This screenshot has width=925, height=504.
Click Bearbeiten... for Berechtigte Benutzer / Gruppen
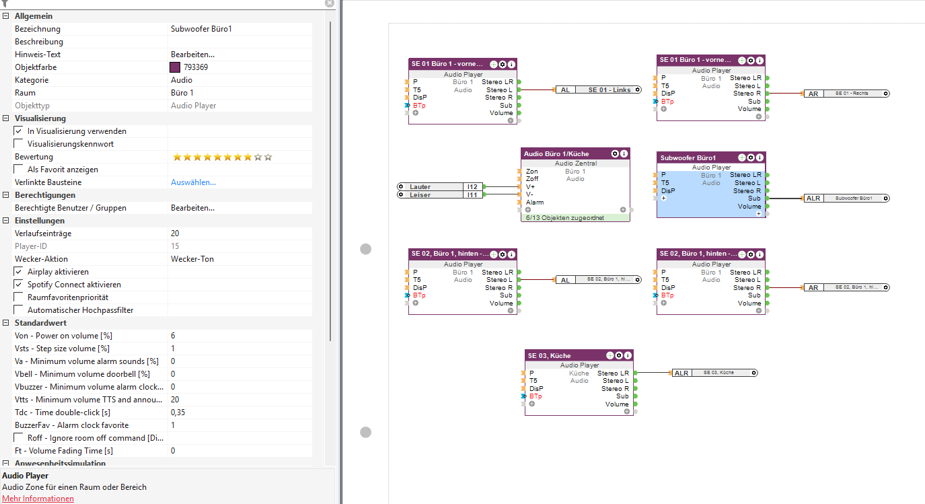pyautogui.click(x=192, y=208)
